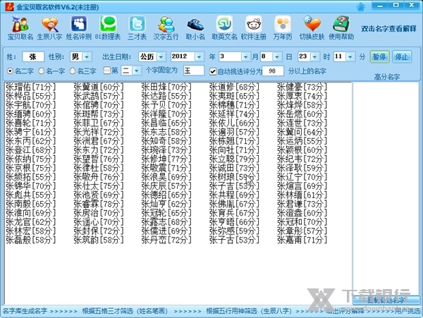Open the 软件注册 registration dialog
Screen dimensions: 423x318
click(x=254, y=28)
